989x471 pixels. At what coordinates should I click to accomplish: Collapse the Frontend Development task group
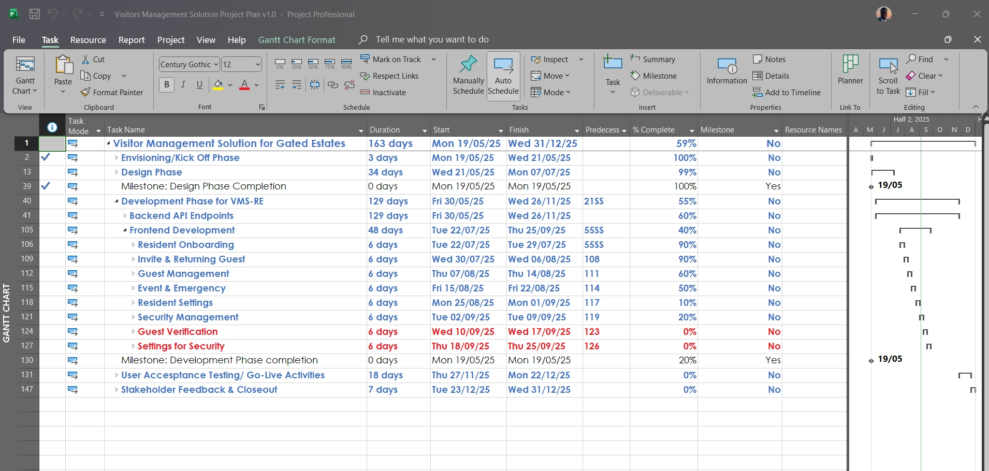(125, 230)
